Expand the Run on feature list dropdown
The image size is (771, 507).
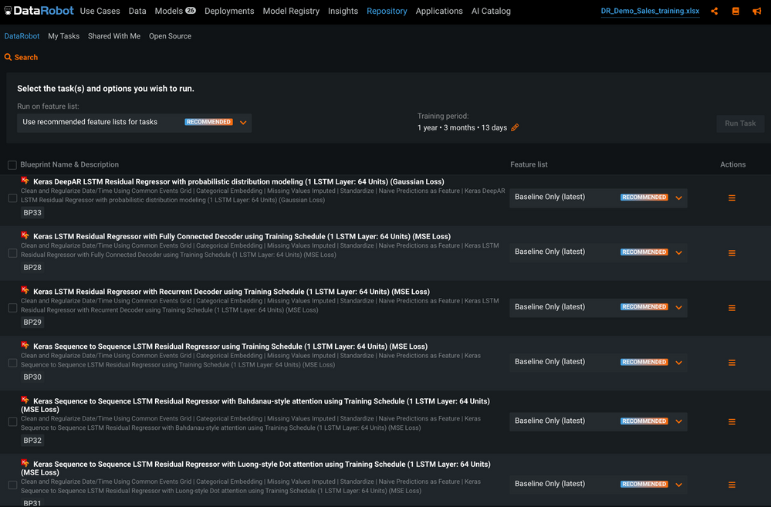(x=243, y=123)
